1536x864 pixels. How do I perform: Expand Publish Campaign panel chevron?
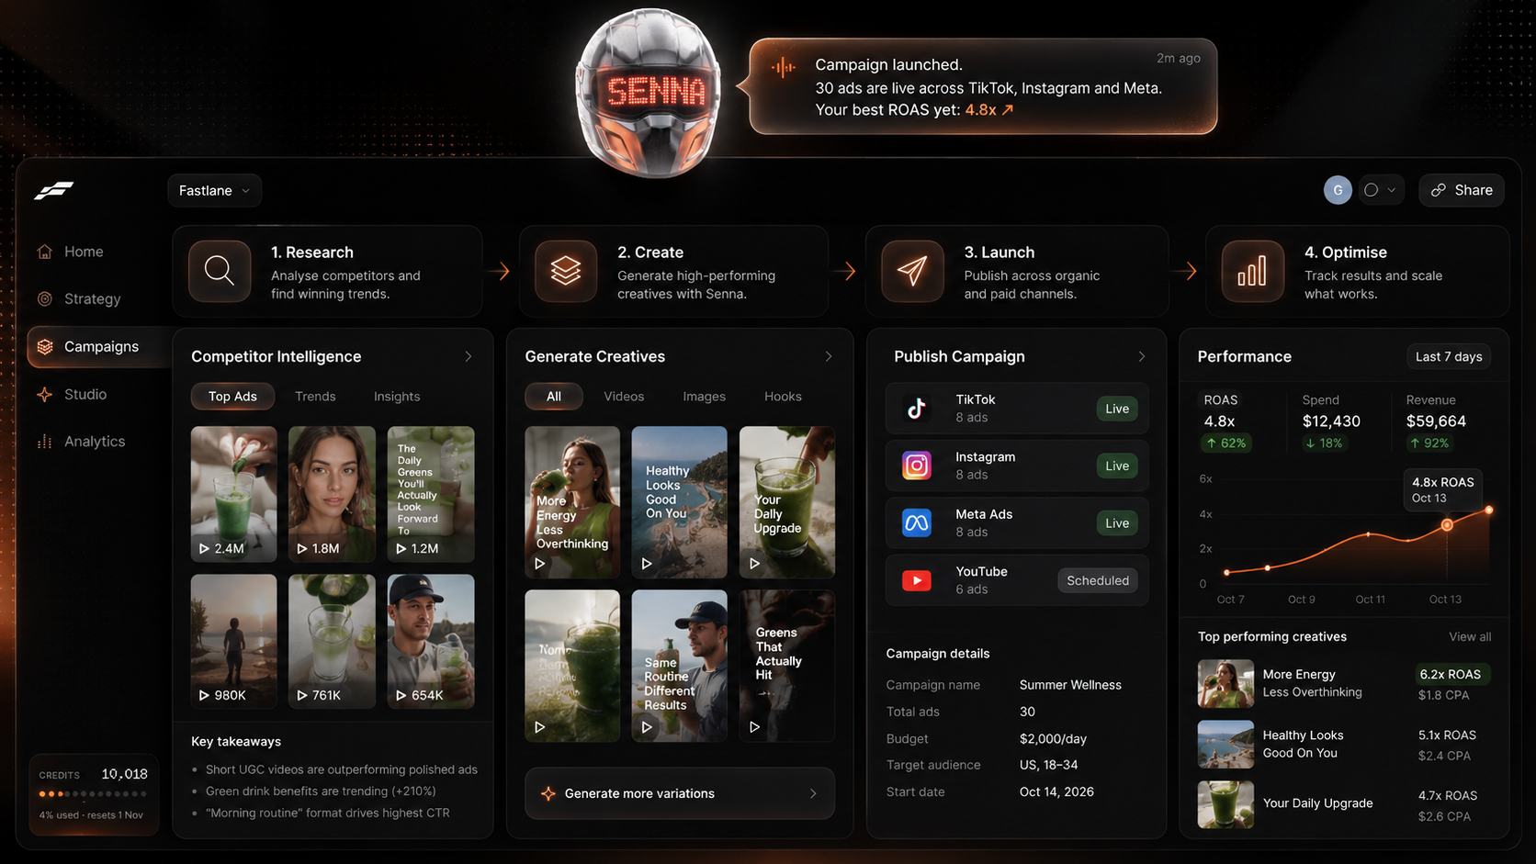pos(1142,356)
